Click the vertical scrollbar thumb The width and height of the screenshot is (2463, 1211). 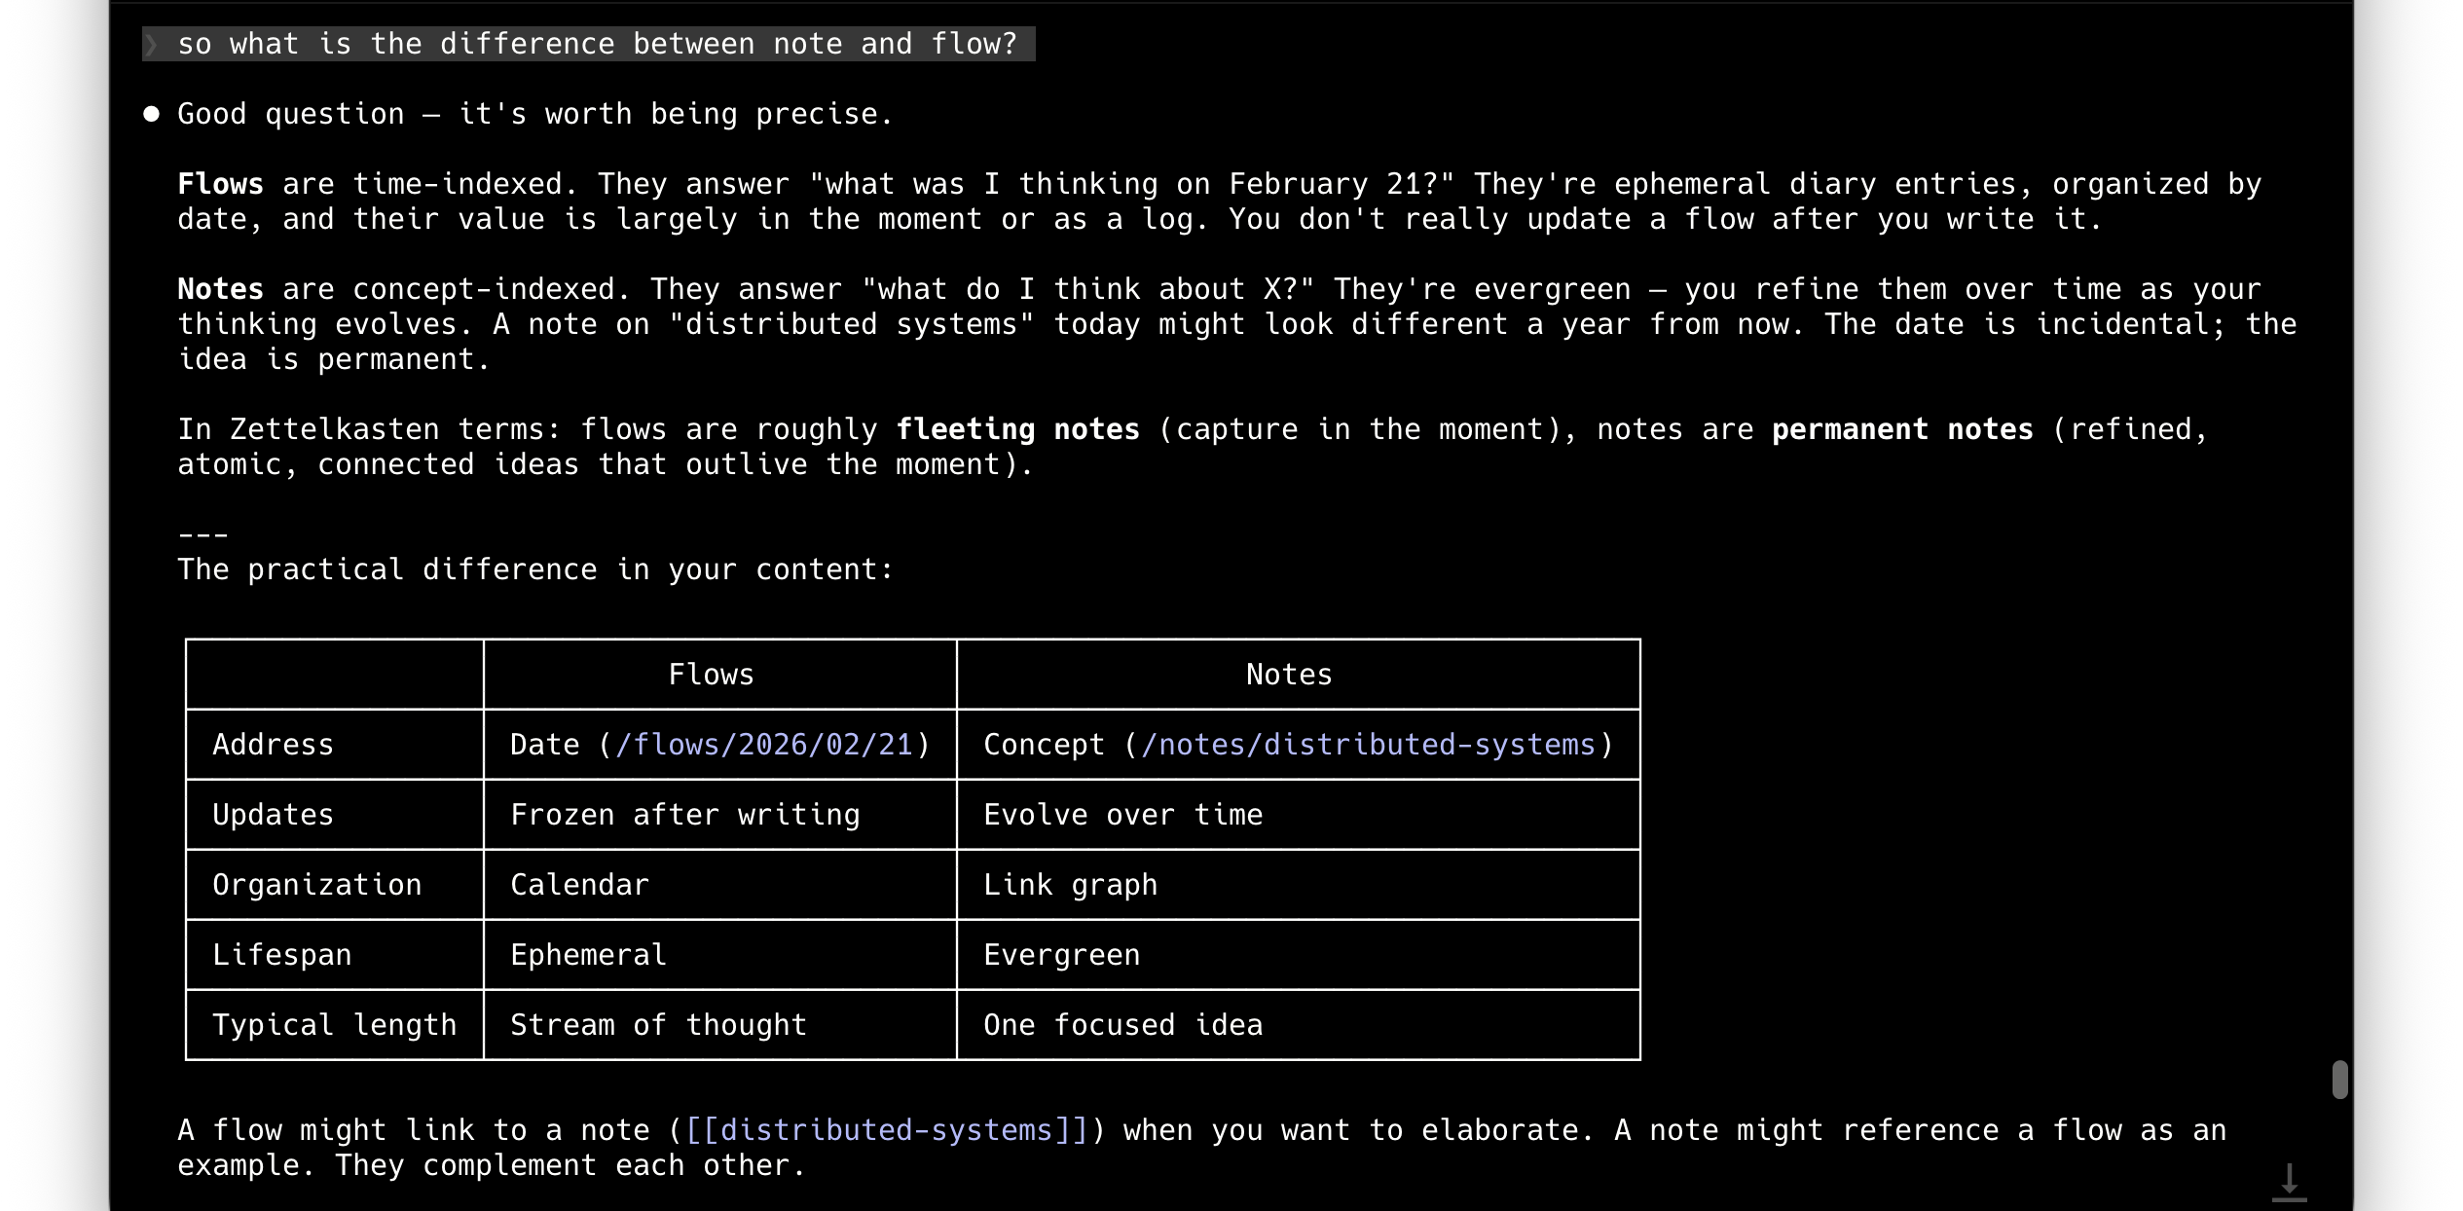pos(2340,1080)
